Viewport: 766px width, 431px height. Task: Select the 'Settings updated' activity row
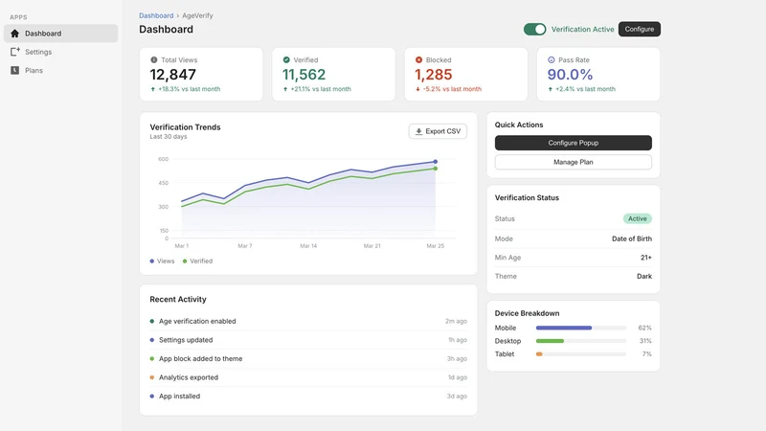(x=308, y=340)
